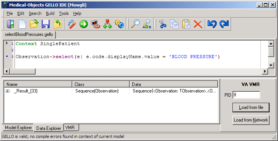Expand the _Result_[33] tree node
278x141 pixels.
pos(7,91)
